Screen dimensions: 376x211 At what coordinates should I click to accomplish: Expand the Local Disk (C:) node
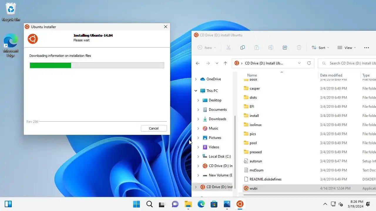[198, 156]
